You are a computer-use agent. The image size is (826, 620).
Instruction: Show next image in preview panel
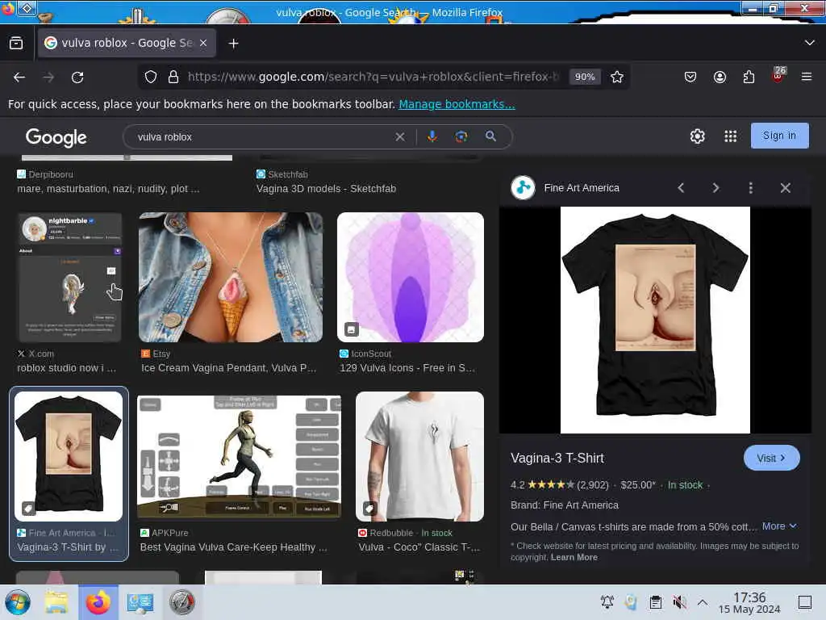716,188
